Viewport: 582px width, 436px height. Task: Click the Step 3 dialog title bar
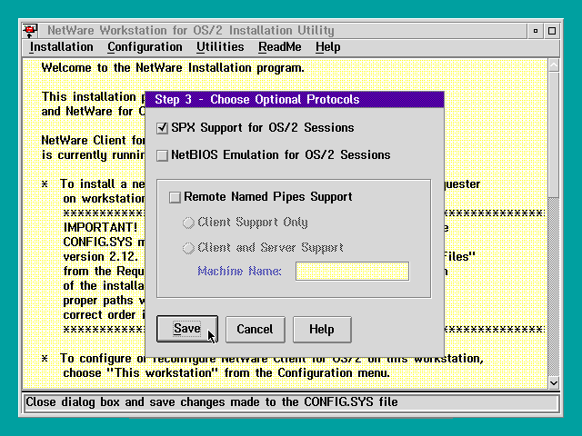coord(295,99)
